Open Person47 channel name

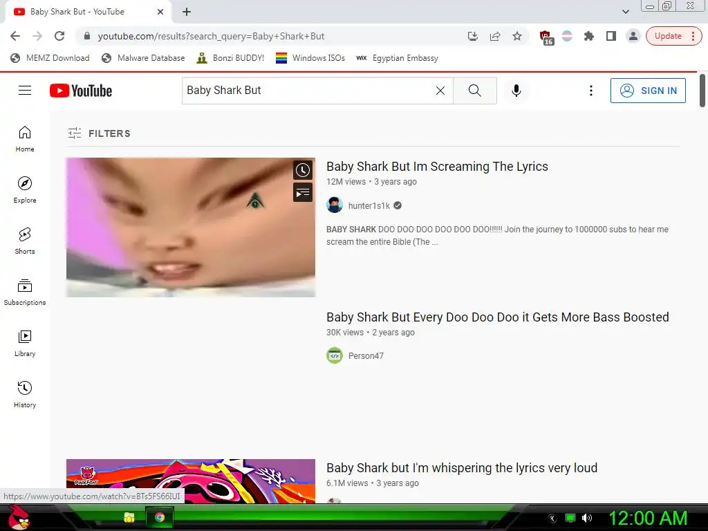(366, 356)
